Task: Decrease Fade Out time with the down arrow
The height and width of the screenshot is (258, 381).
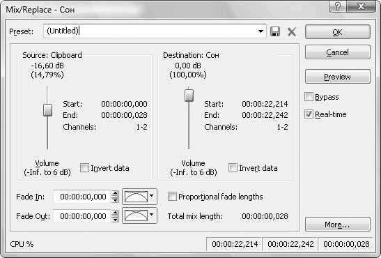Action: 115,220
